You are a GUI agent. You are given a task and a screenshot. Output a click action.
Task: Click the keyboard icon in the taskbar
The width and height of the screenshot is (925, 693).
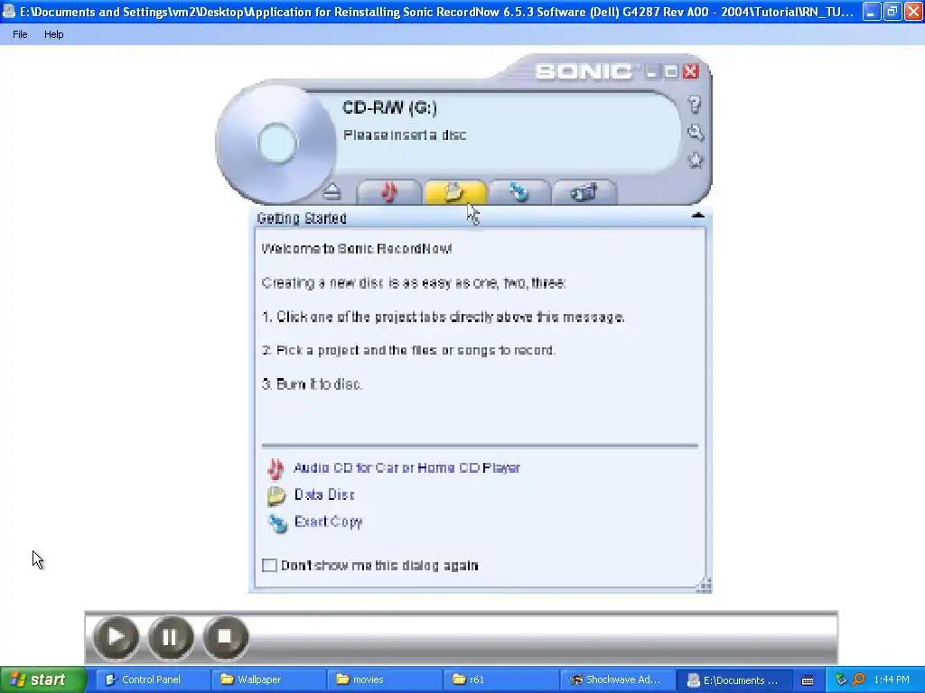click(x=808, y=680)
